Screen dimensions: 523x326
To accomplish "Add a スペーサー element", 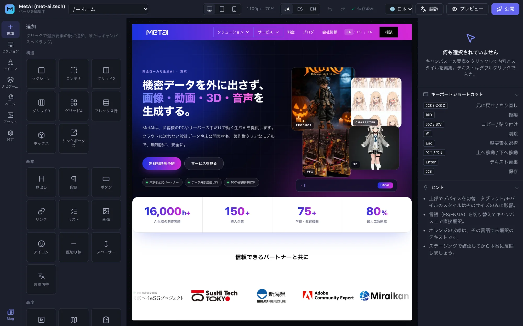I will 106,247.
